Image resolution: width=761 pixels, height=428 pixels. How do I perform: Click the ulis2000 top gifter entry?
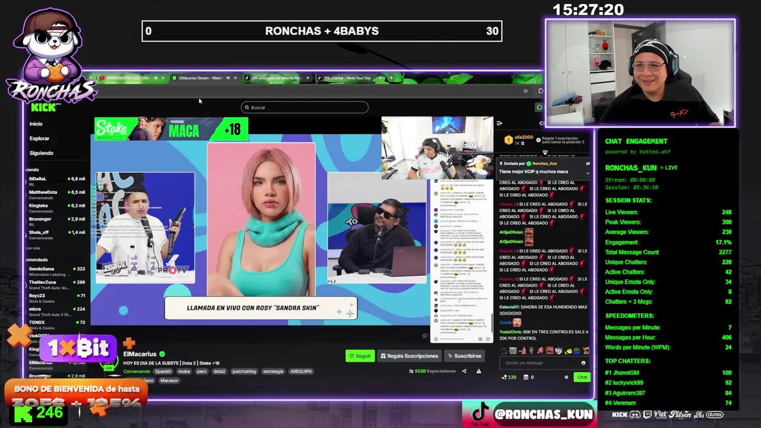click(517, 140)
